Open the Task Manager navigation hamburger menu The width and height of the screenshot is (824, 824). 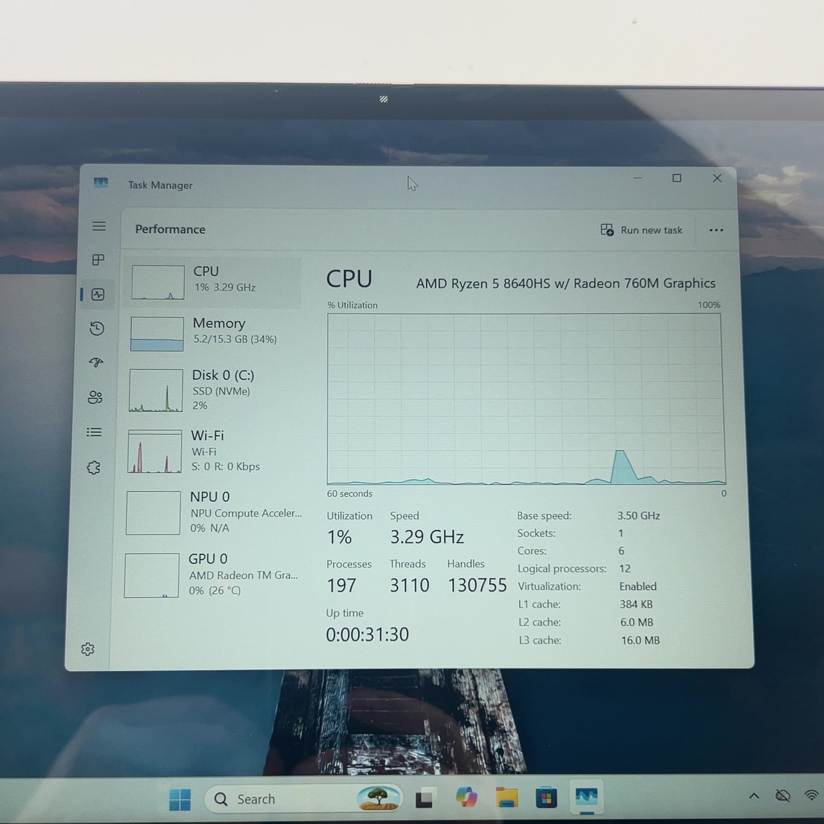[99, 226]
